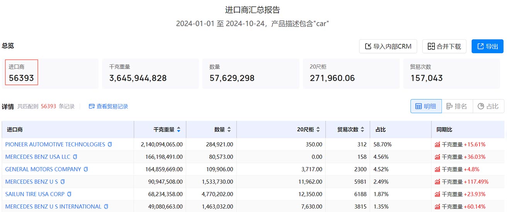Copy icon beside MERCEDES BENZ USA LLC
This screenshot has width=507, height=212.
coord(75,157)
